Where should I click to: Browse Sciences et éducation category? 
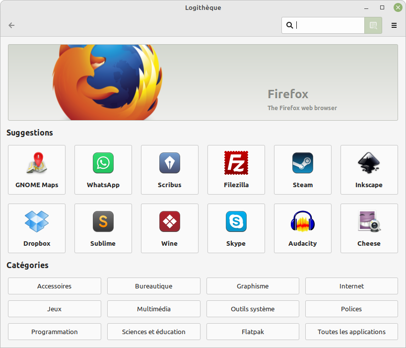(153, 332)
